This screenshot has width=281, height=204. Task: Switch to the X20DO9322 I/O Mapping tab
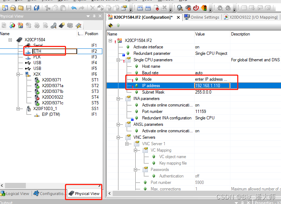click(251, 17)
